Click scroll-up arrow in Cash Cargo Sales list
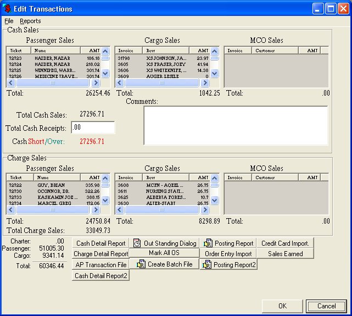Image resolution: width=352 pixels, height=316 pixels. click(215, 52)
